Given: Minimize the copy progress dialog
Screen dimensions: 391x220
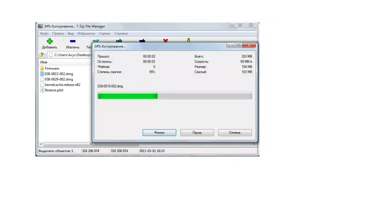Looking at the screenshot, I should click(230, 45).
